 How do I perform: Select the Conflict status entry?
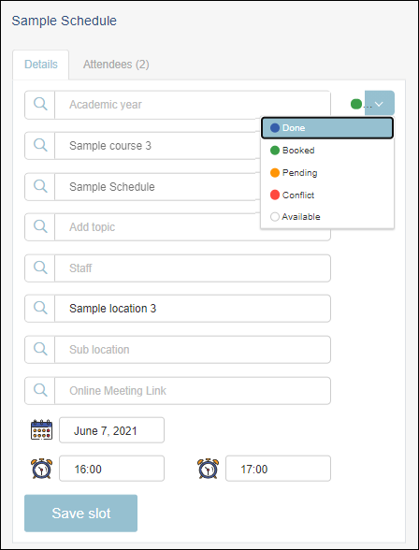[327, 195]
